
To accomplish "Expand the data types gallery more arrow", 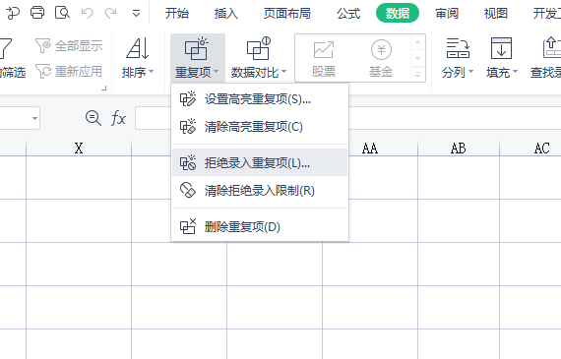I will pos(417,75).
